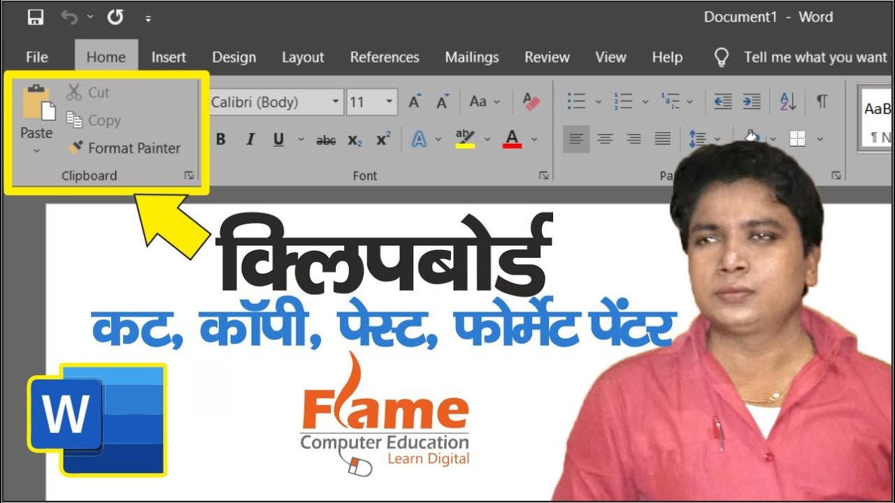Viewport: 895px width, 503px height.
Task: Click Decrease Indent icon
Action: (722, 102)
